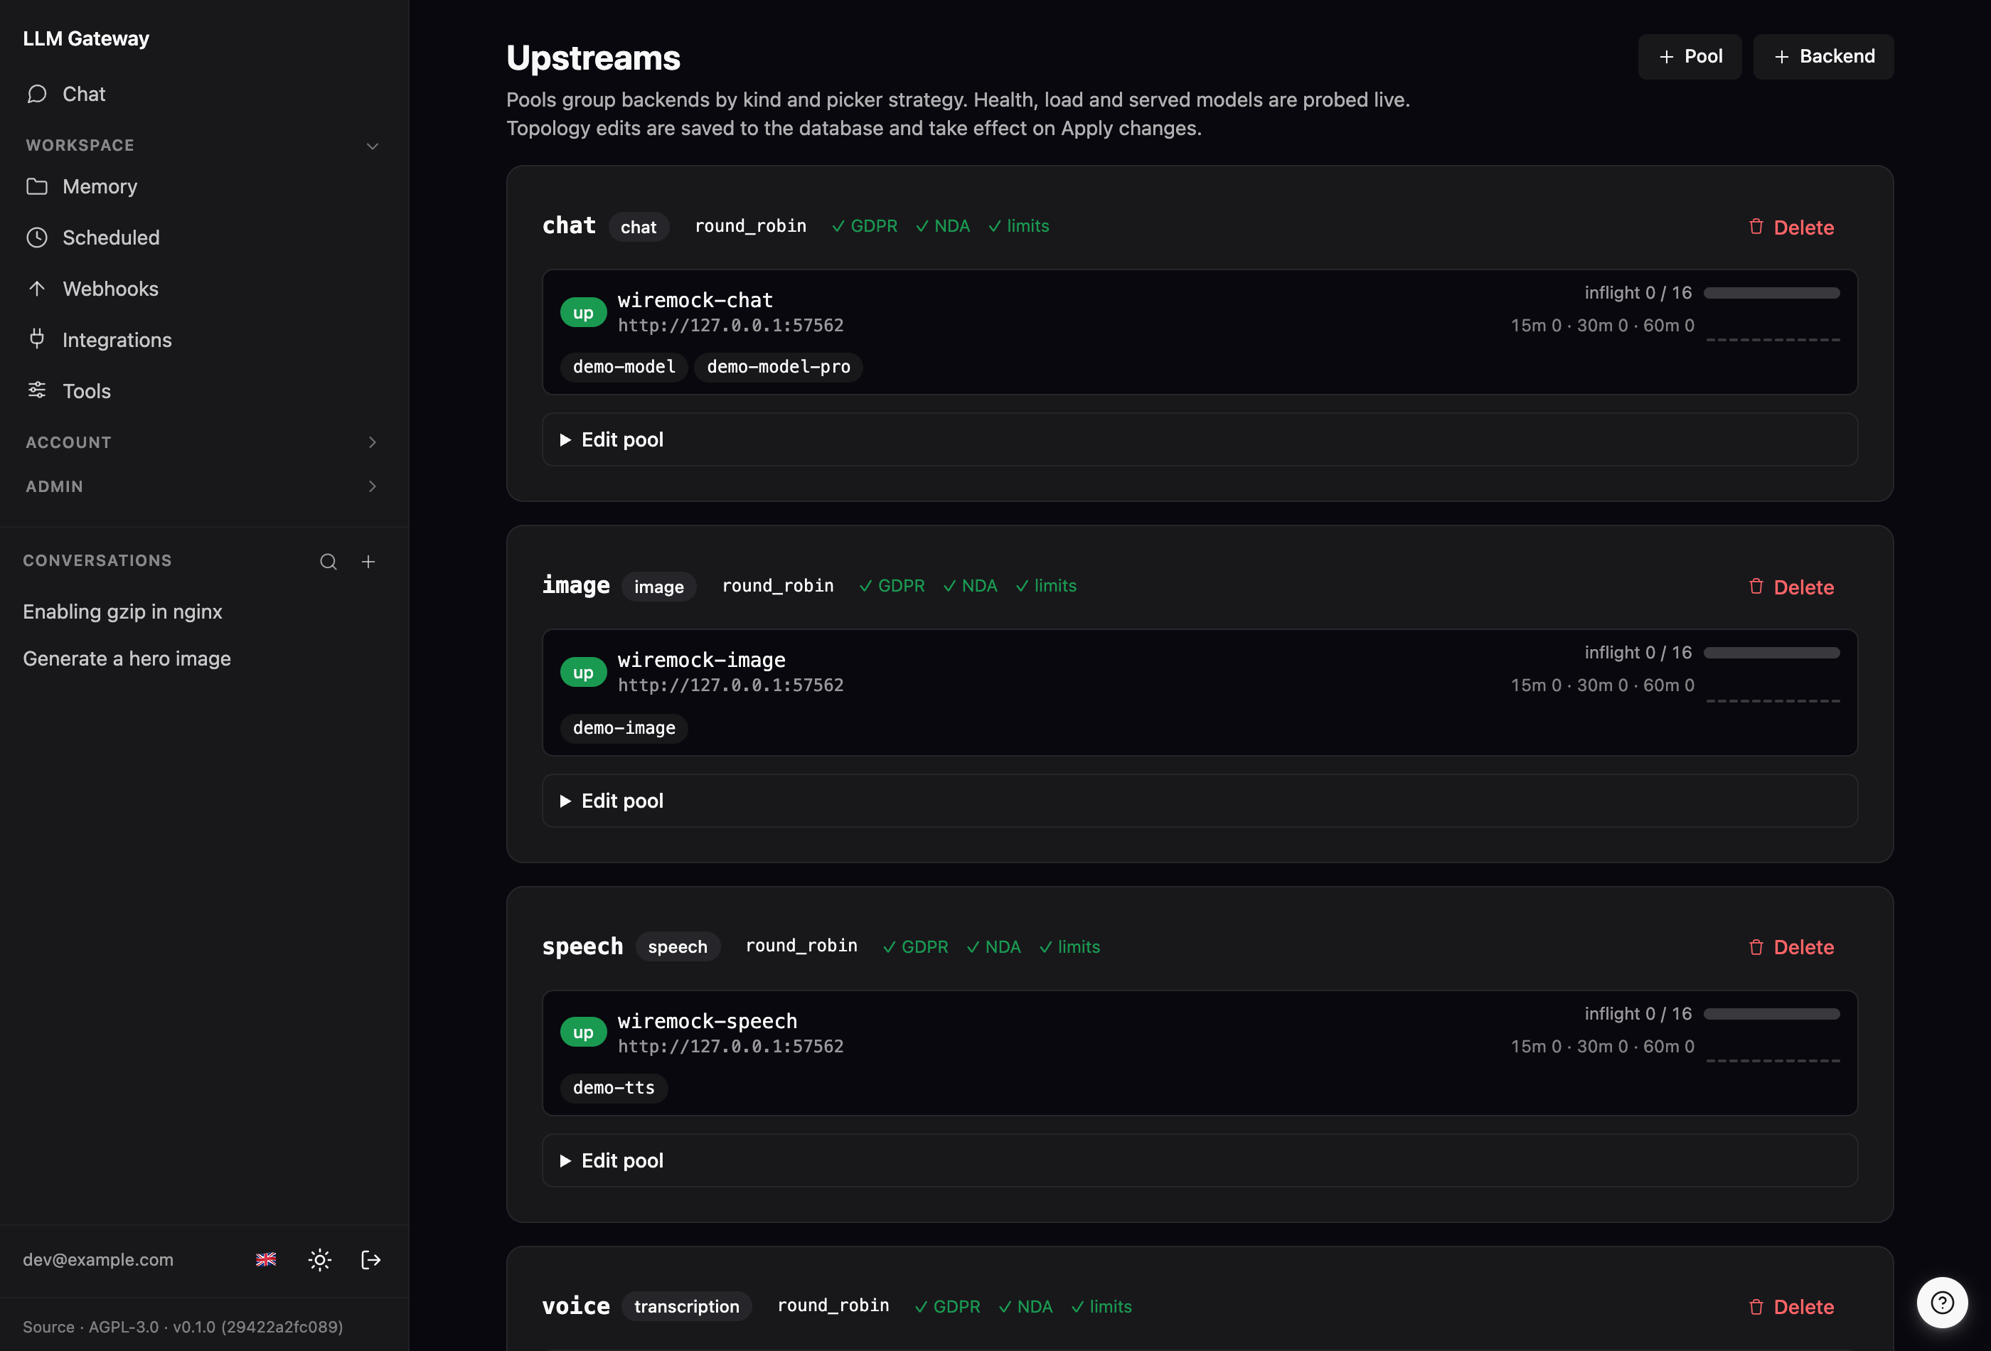Click wiremock-chat backend name

pyautogui.click(x=695, y=301)
